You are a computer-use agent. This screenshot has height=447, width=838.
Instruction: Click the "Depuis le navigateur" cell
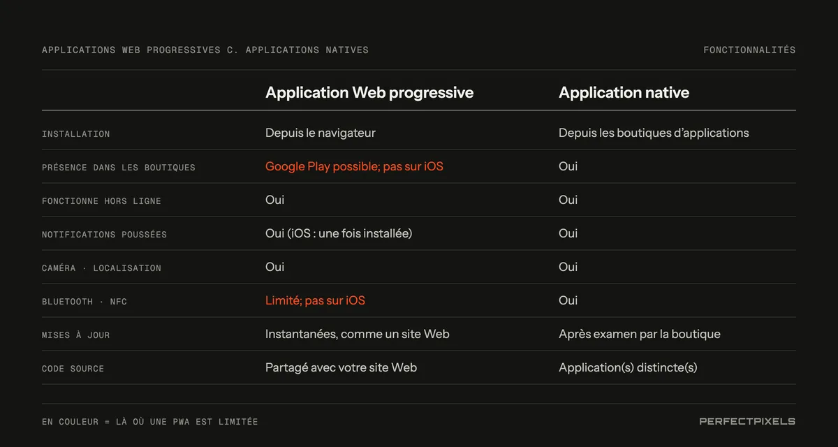(x=321, y=133)
